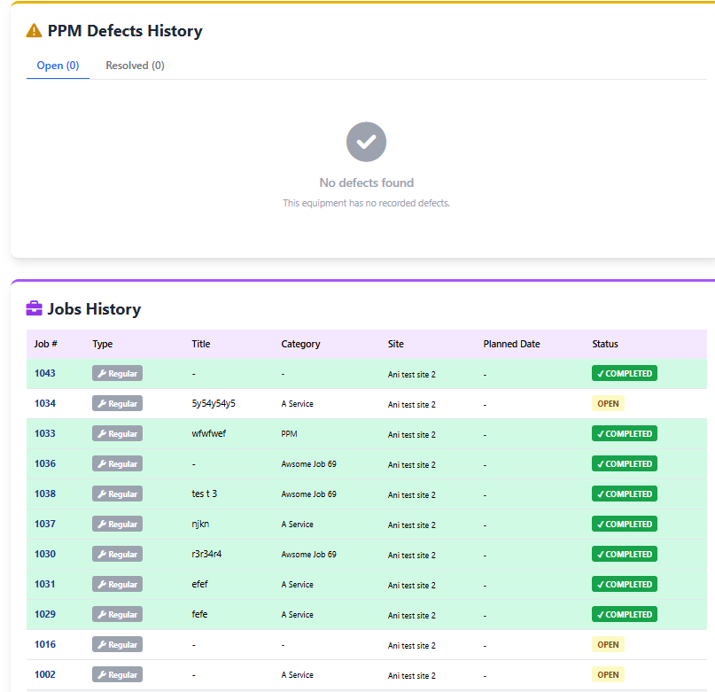Click the title 'r3r34r4' in job 1030

[x=206, y=554]
